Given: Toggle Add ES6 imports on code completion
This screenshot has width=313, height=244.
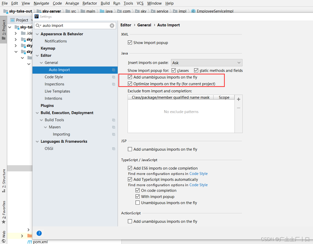Looking at the screenshot, I should 130,168.
